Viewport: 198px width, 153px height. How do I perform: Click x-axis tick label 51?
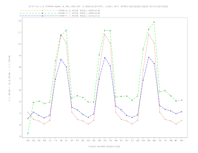click(x=121, y=140)
